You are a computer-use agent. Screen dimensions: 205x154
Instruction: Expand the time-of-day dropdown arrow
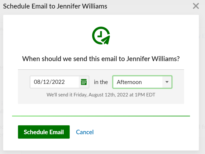click(x=167, y=82)
